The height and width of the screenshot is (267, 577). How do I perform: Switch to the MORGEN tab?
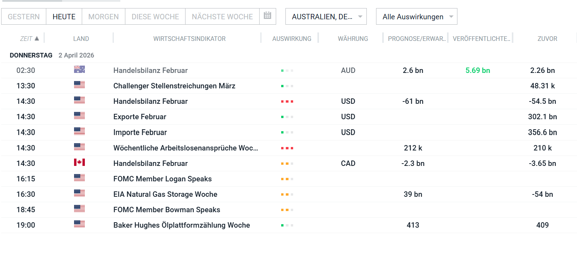click(103, 16)
